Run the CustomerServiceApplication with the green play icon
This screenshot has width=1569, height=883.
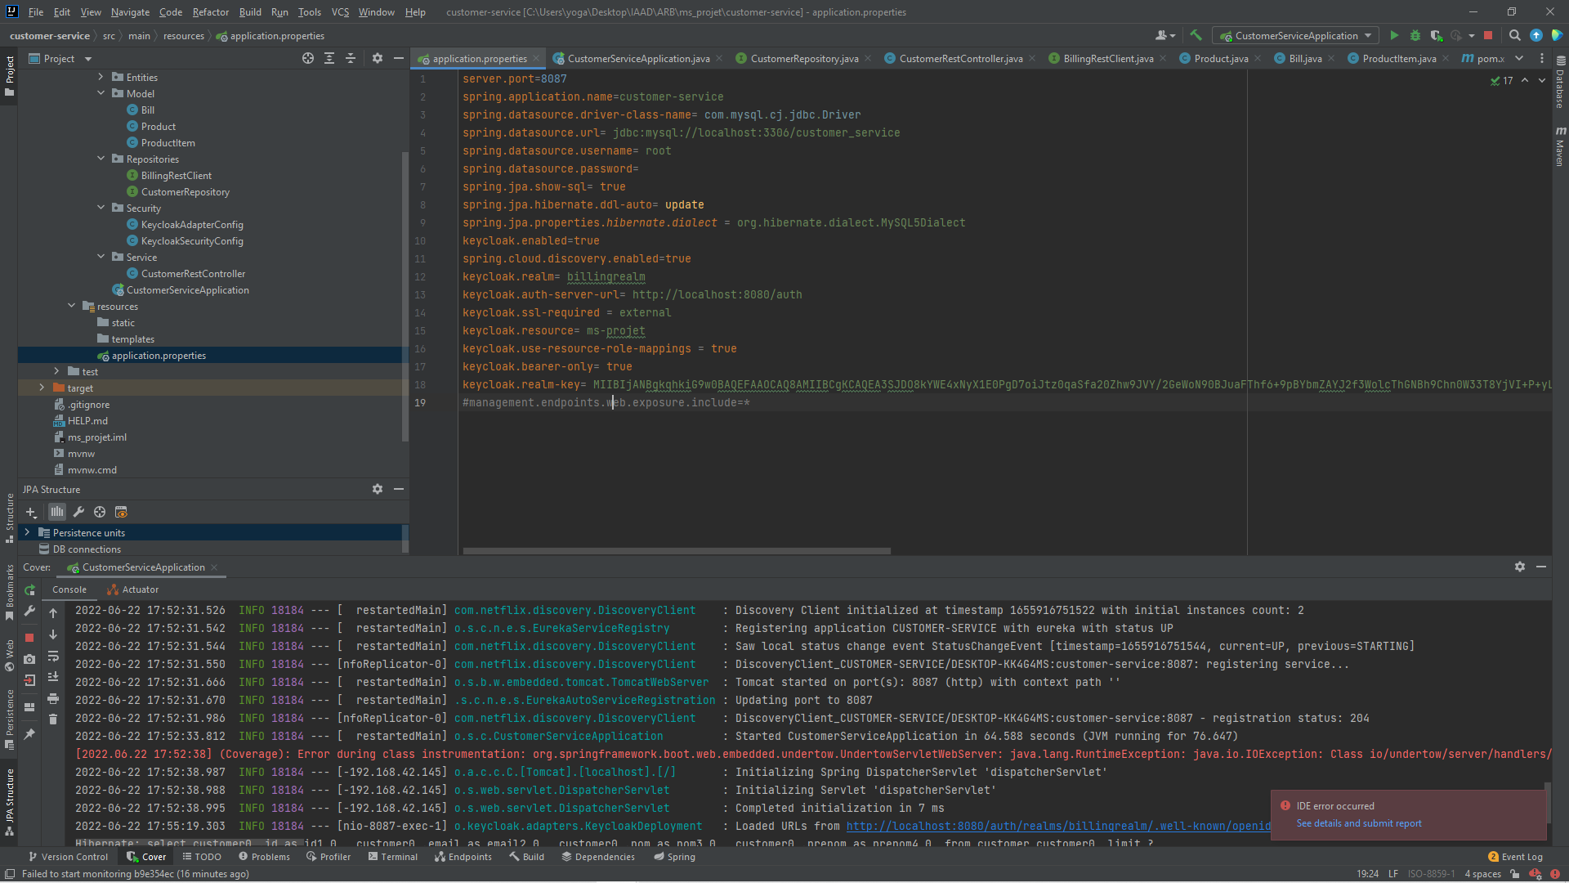click(1394, 35)
